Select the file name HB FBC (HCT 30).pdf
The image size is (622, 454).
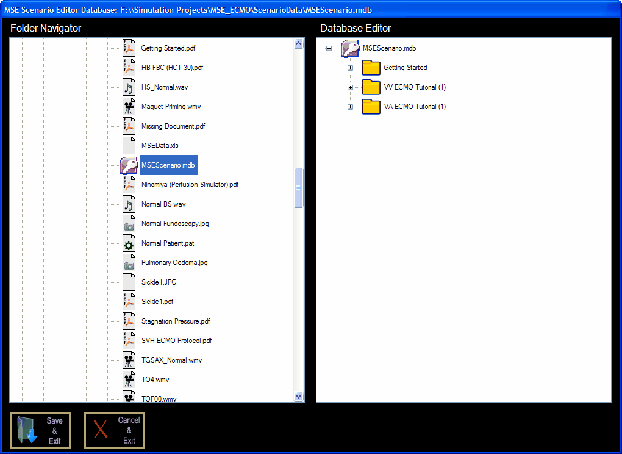point(172,68)
